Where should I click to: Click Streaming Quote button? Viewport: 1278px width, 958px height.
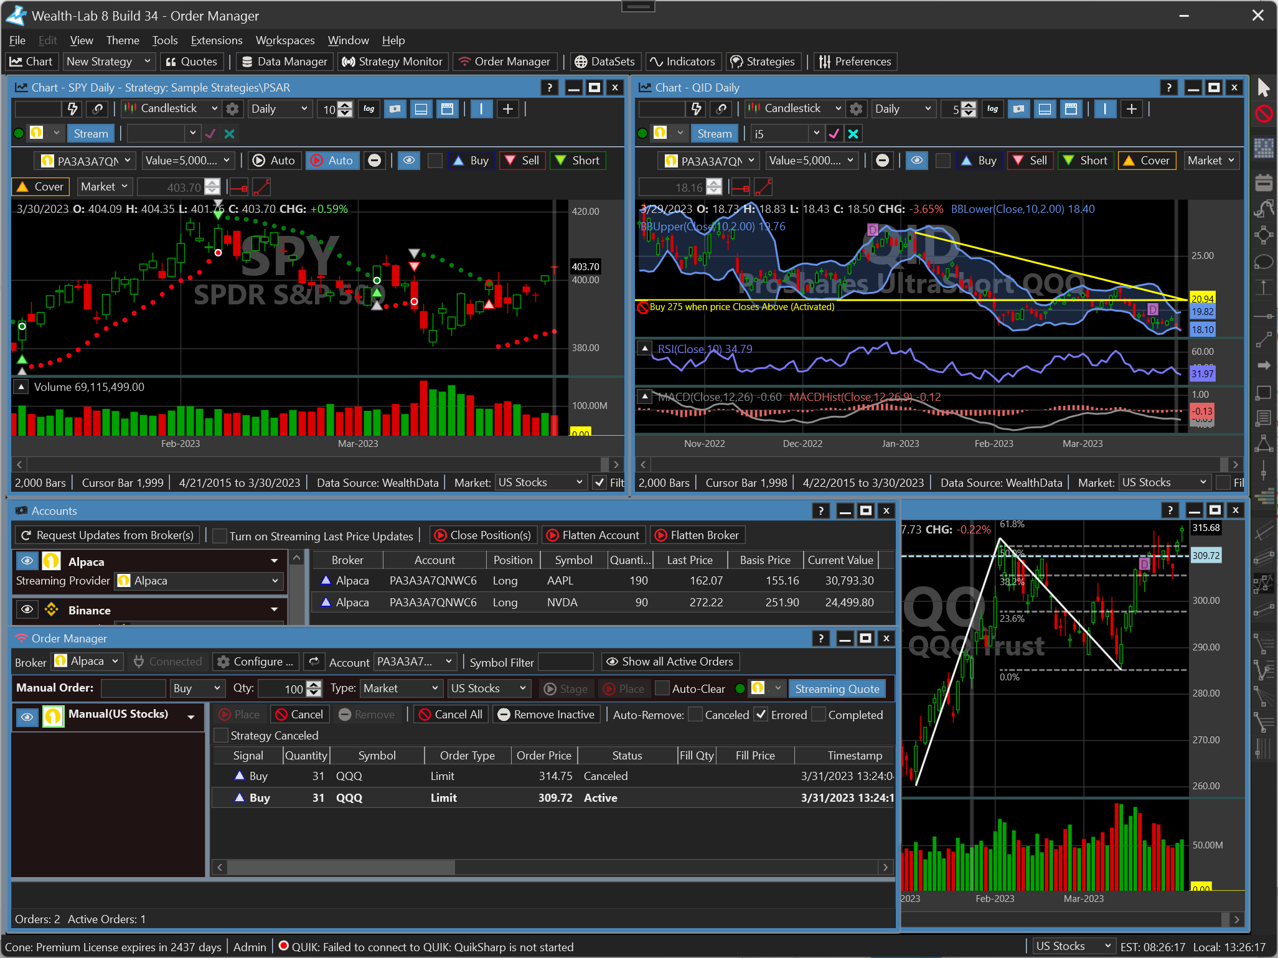coord(837,688)
